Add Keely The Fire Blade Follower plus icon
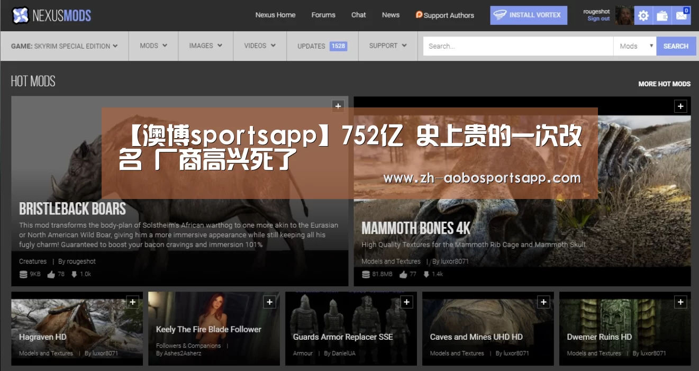699x371 pixels. pos(270,302)
